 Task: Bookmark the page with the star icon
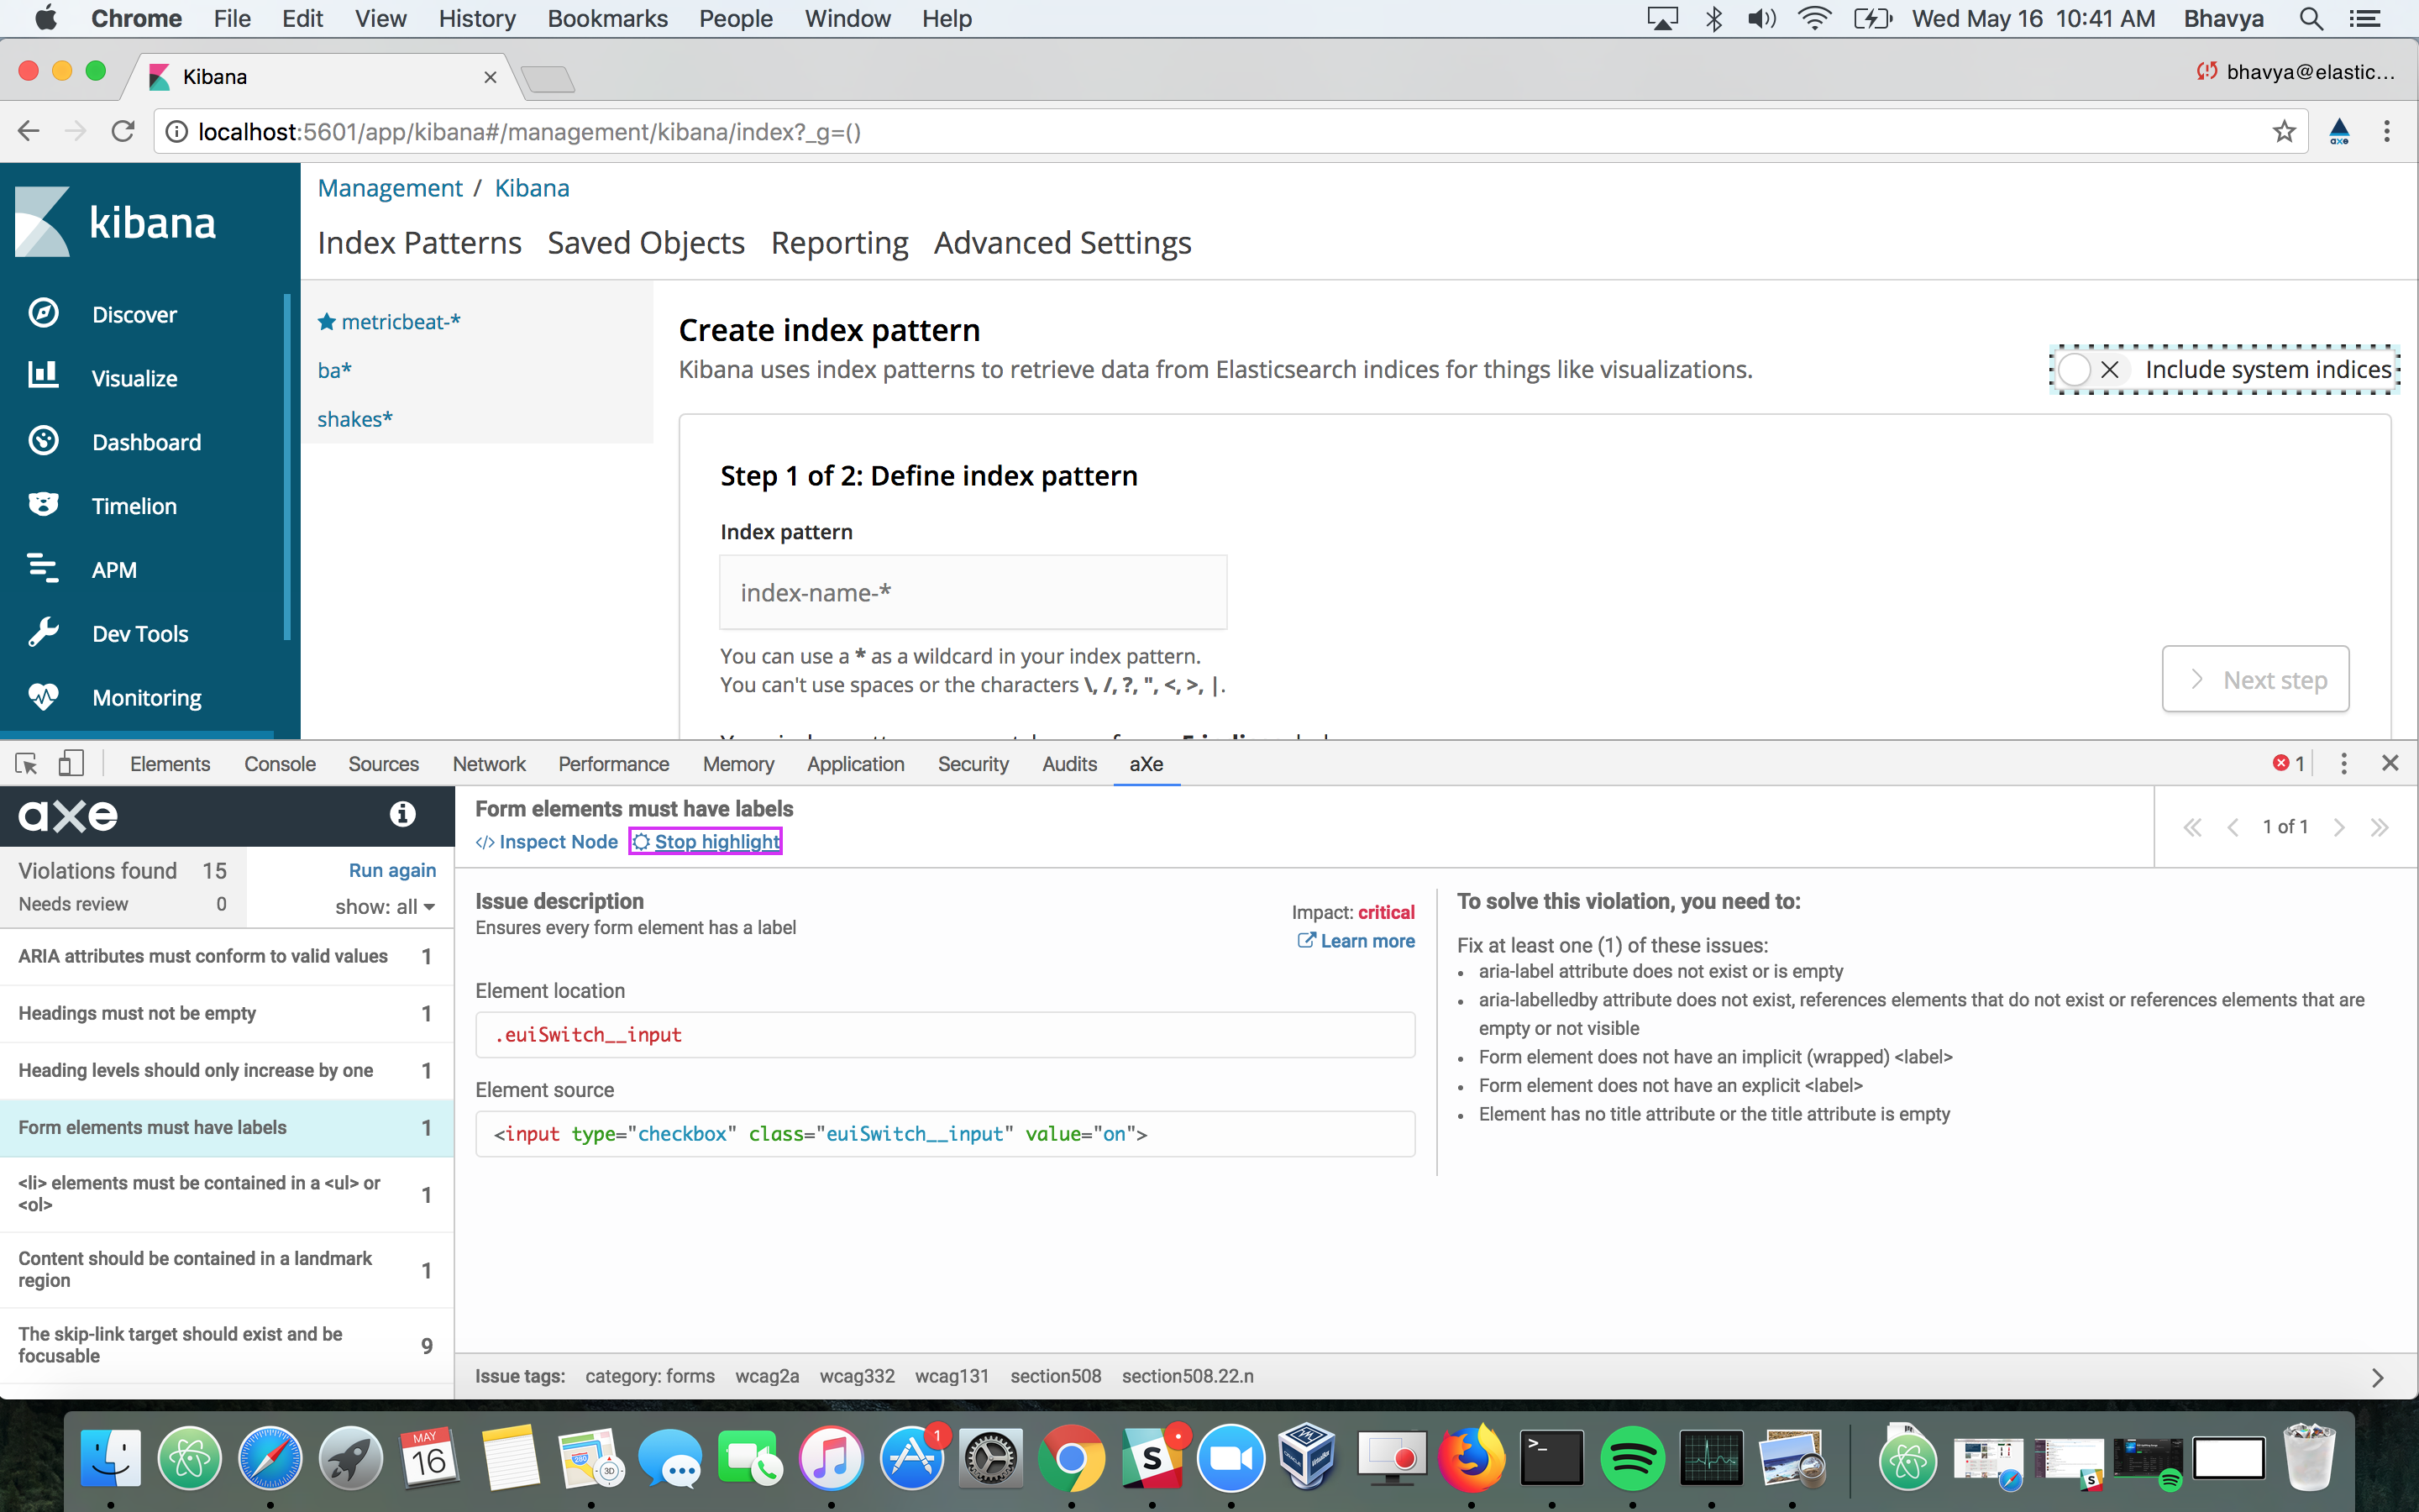pos(2284,131)
